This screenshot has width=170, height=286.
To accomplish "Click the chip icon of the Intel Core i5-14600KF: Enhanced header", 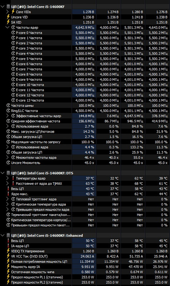I will pyautogui.click(x=8, y=236).
